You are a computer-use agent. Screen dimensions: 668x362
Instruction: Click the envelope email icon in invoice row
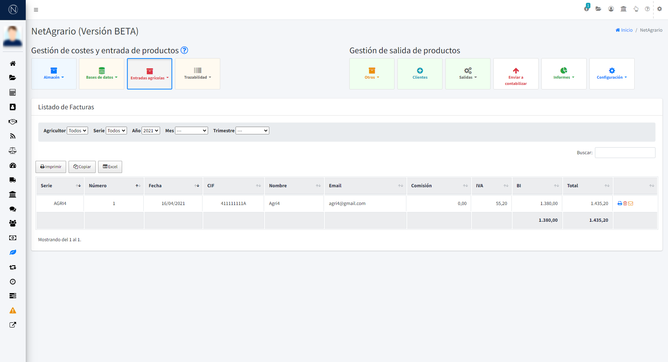(631, 204)
